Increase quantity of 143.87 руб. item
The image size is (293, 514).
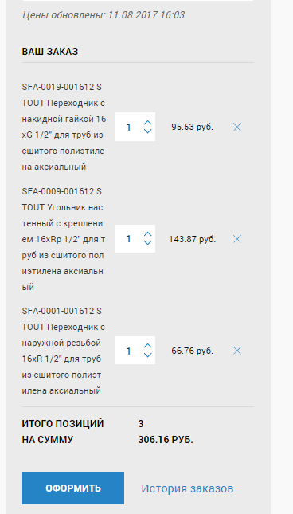click(147, 235)
